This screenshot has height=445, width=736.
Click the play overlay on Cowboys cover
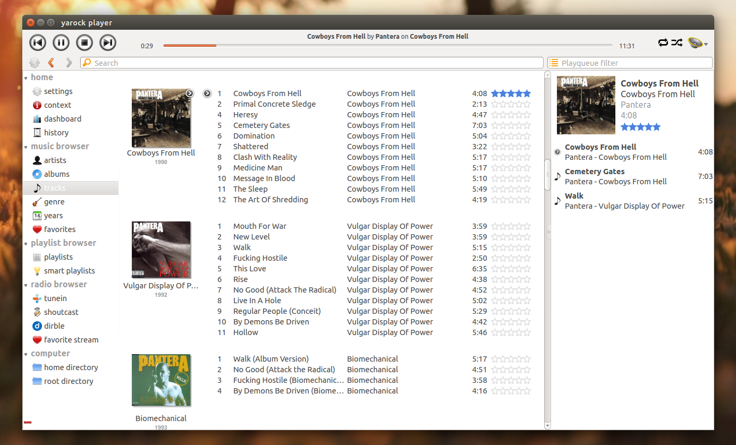[190, 93]
